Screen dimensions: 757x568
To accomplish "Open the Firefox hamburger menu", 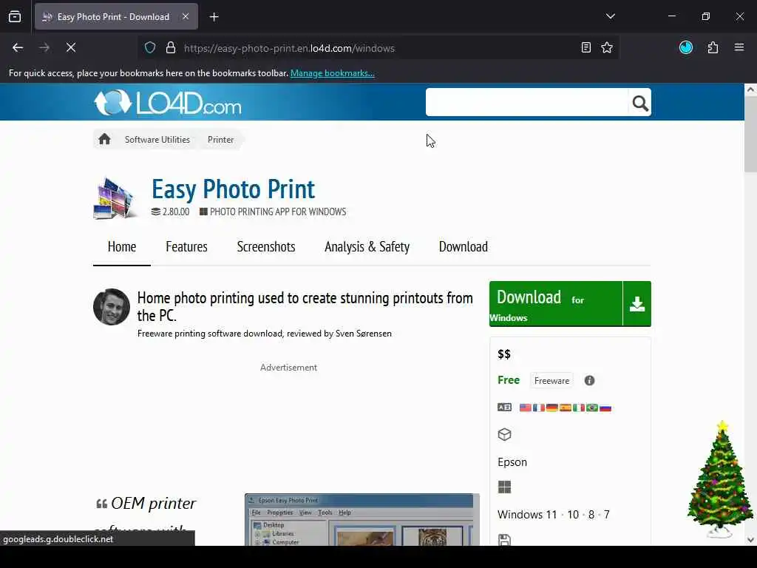I will coord(739,47).
